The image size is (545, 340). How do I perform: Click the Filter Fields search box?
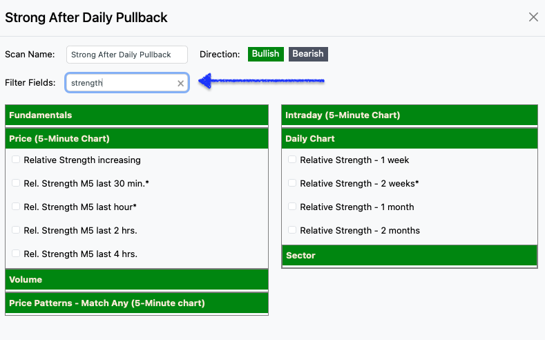[x=121, y=83]
